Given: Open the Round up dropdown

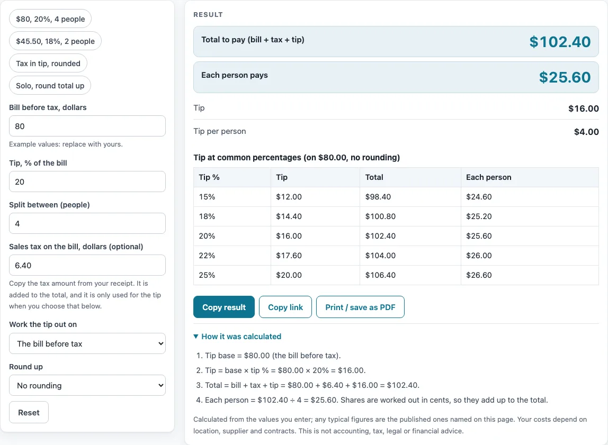Looking at the screenshot, I should click(87, 385).
